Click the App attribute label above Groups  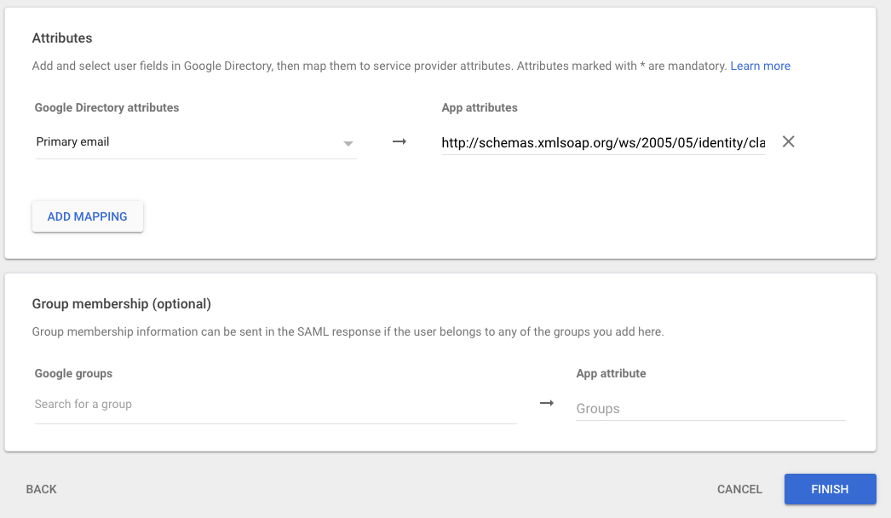pos(611,373)
